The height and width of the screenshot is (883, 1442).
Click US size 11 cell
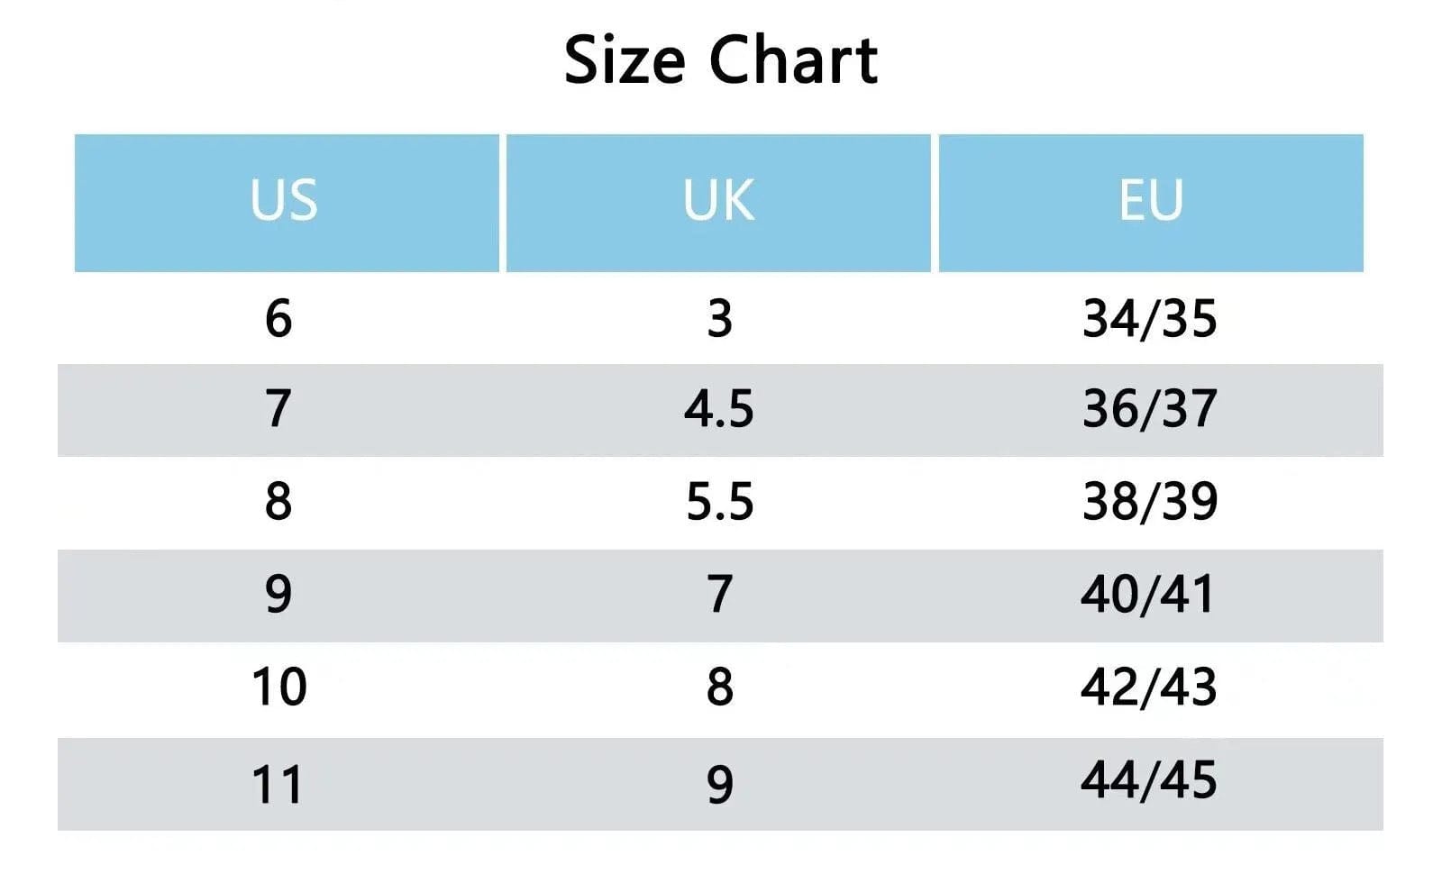click(278, 784)
